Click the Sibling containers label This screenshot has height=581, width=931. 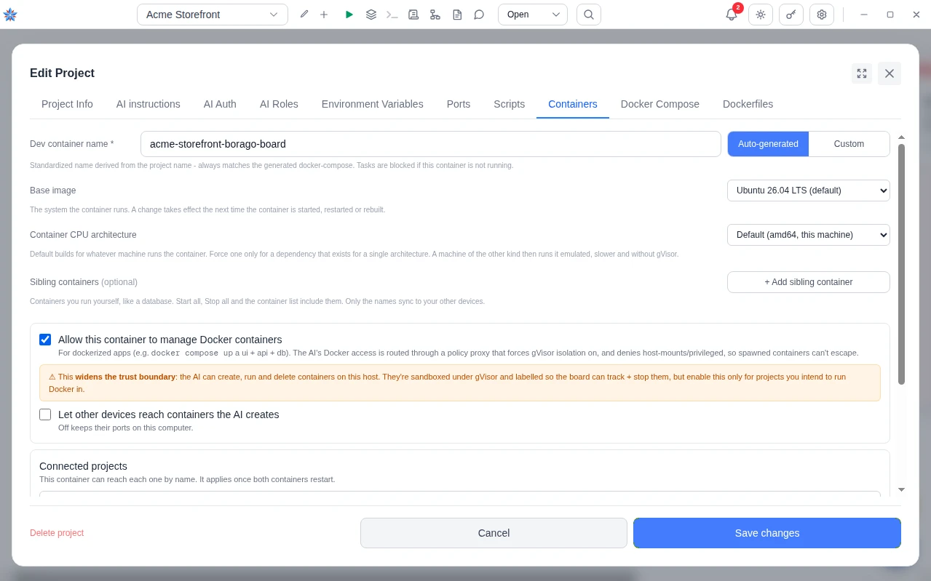(x=84, y=282)
